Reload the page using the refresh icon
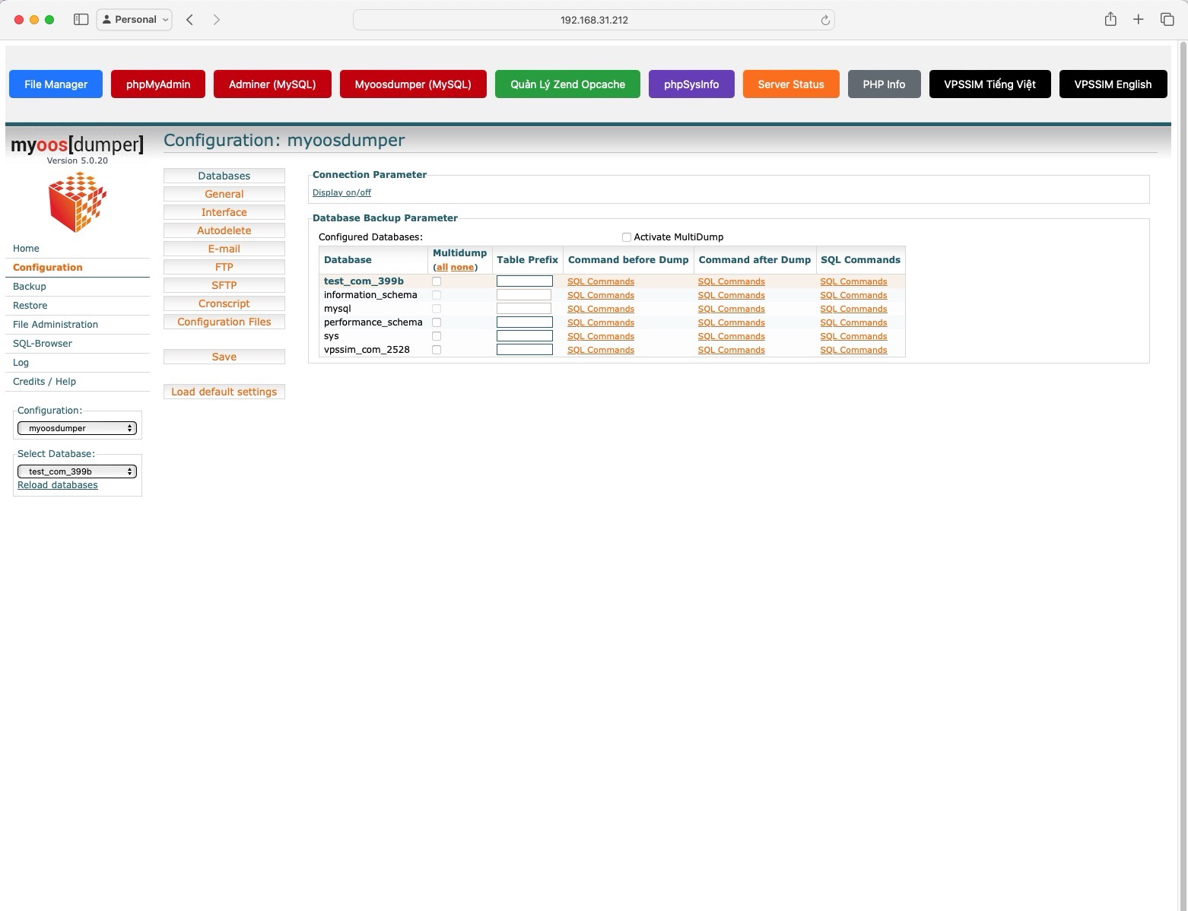This screenshot has width=1188, height=911. click(825, 21)
